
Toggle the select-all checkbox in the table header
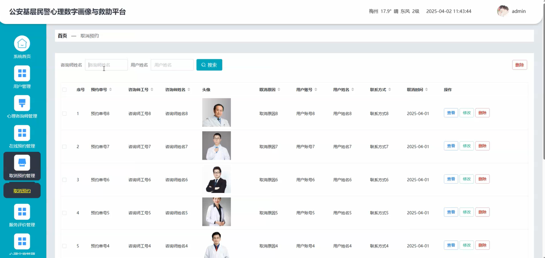(64, 90)
